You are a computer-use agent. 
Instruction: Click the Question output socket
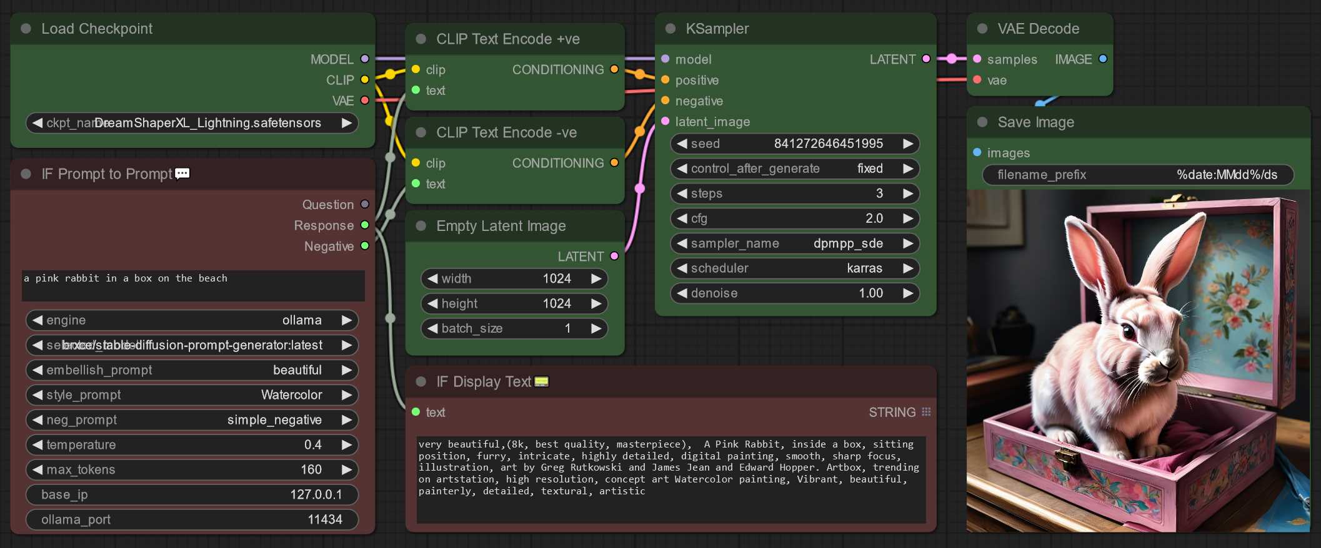365,205
